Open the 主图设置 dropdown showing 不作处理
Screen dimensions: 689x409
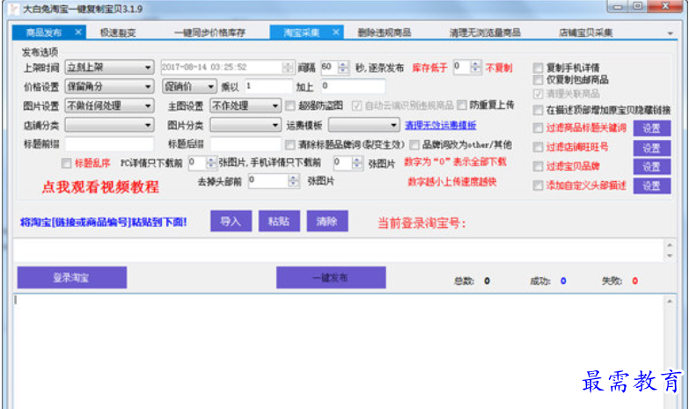tap(246, 106)
